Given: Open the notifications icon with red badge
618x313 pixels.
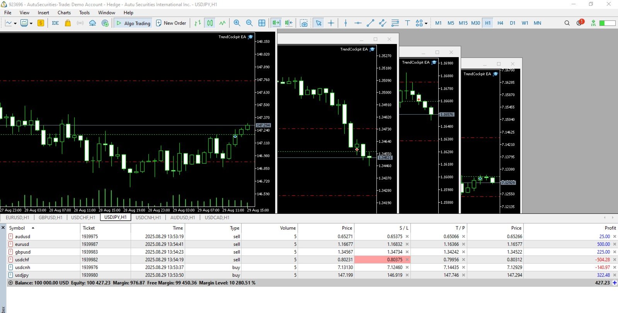Looking at the screenshot, I should (x=580, y=22).
